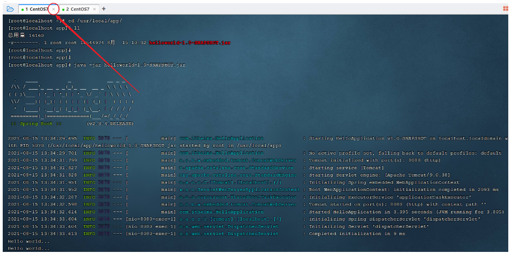Click the timestamp 13:34:31.799
The height and width of the screenshot is (256, 511).
[59, 161]
